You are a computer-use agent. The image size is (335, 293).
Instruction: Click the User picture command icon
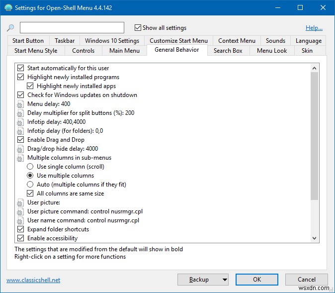coord(20,211)
